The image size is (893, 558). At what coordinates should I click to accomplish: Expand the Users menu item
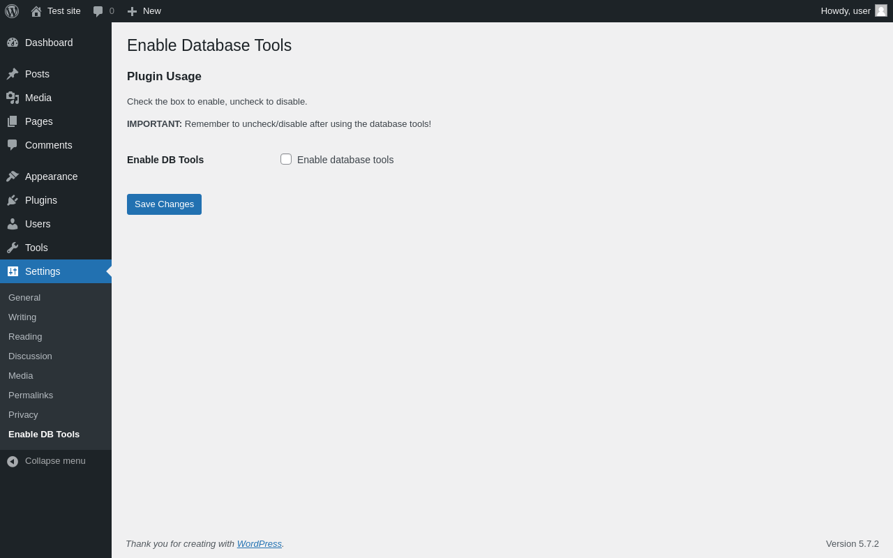tap(38, 224)
